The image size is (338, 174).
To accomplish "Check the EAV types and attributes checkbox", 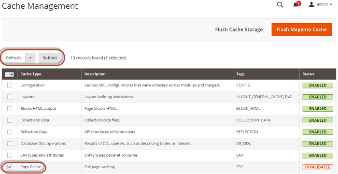I will tap(10, 155).
